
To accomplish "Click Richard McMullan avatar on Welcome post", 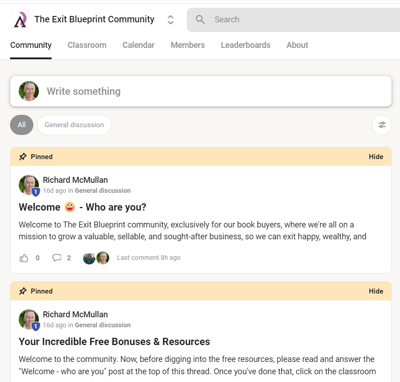I will click(29, 185).
